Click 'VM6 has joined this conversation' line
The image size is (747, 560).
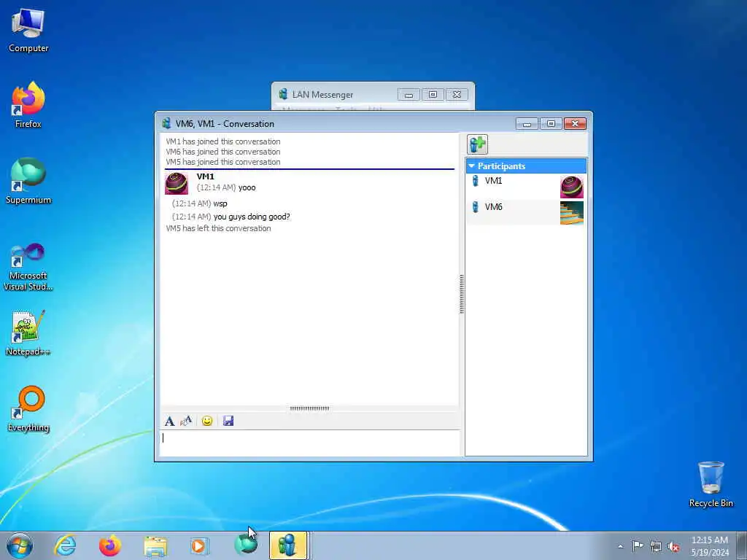(223, 152)
